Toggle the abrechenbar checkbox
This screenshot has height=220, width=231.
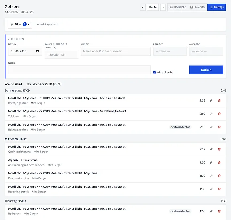[x=154, y=72]
